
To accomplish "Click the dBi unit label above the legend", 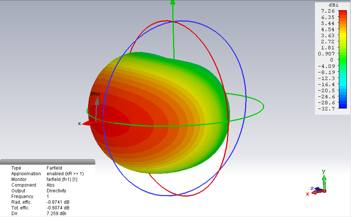I will pyautogui.click(x=333, y=5).
